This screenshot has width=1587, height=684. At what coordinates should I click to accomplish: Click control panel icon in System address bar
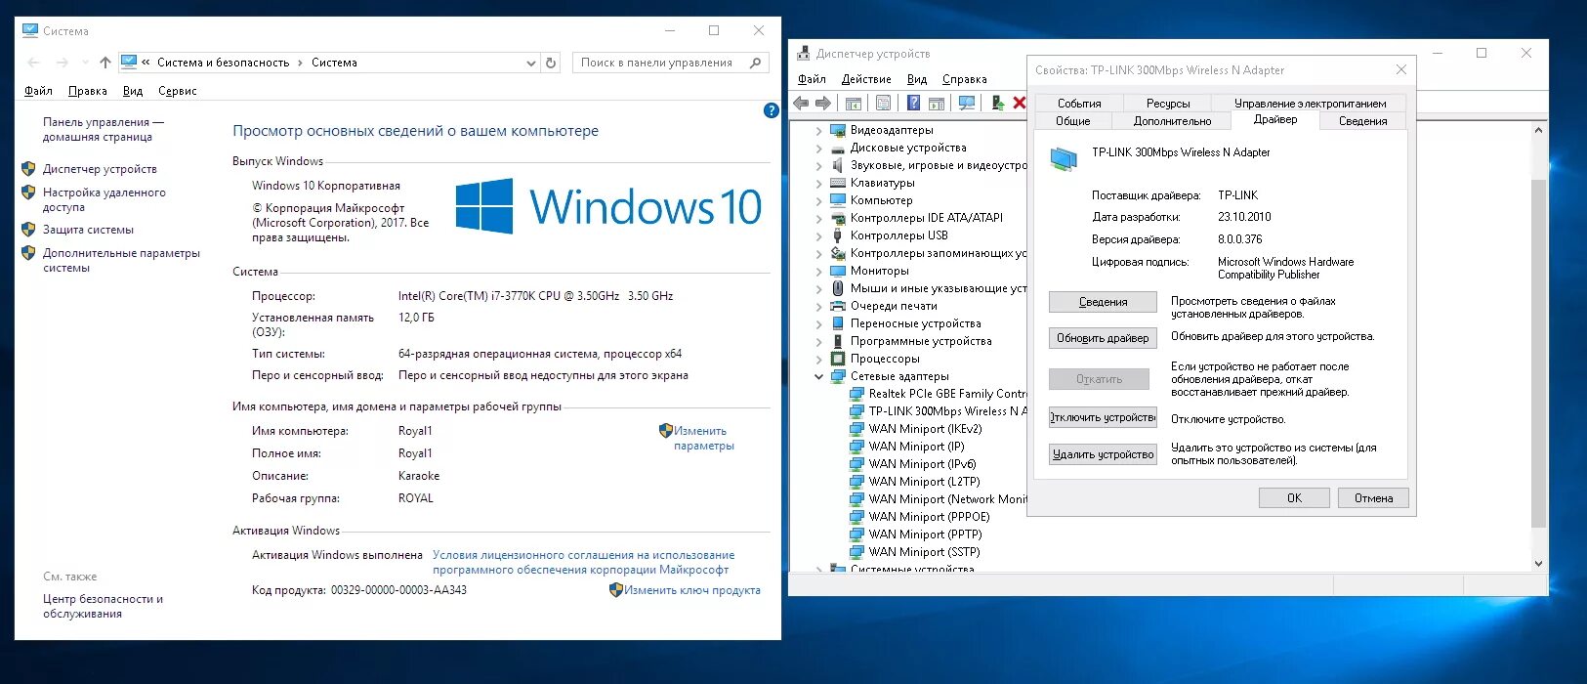(x=129, y=62)
